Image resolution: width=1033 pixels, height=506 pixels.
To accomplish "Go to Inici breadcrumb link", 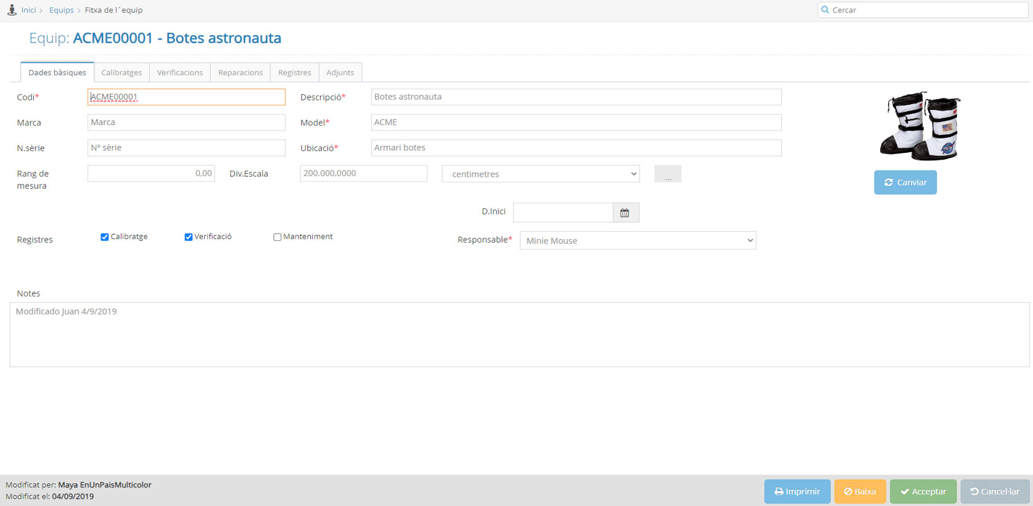I will 28,10.
